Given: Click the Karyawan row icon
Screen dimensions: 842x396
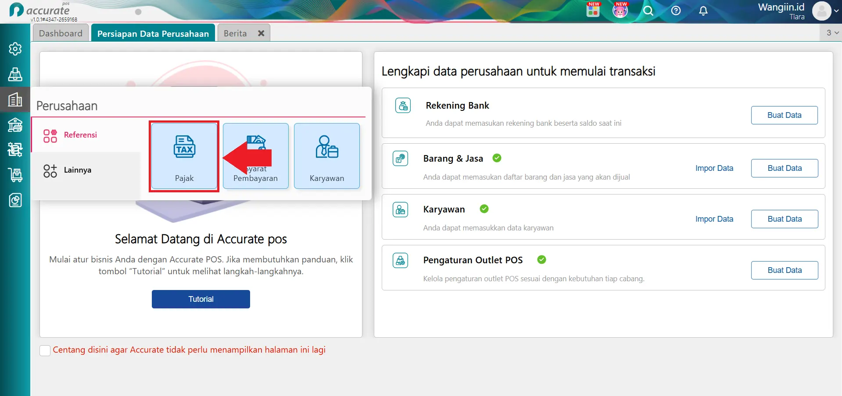Looking at the screenshot, I should [x=400, y=210].
